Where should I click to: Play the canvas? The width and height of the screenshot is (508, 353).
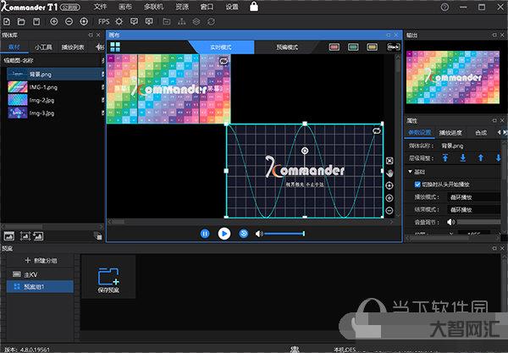point(224,234)
